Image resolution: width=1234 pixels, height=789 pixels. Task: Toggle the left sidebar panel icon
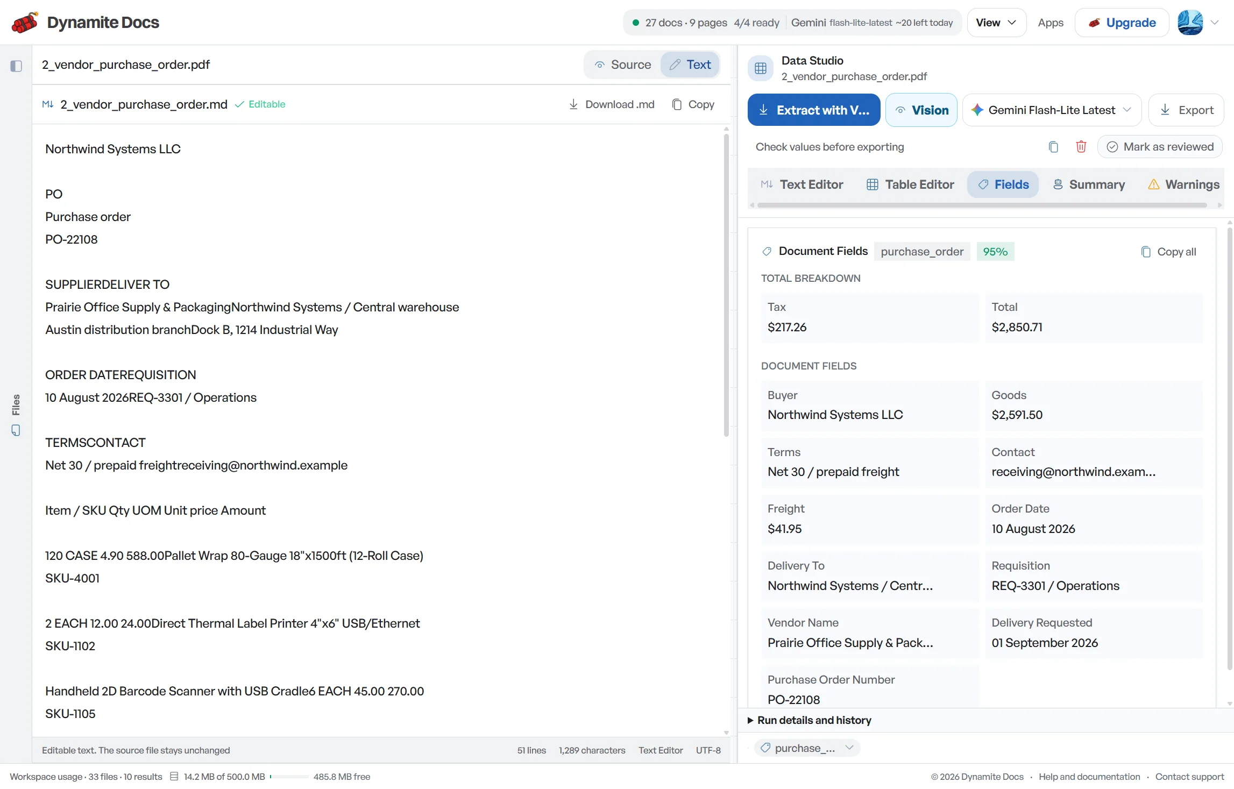pos(16,66)
